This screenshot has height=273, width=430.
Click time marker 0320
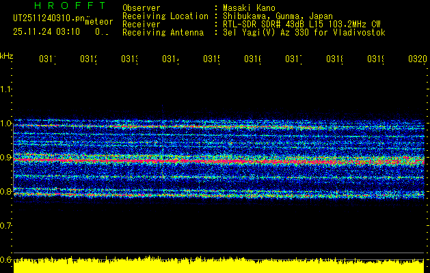[418, 59]
